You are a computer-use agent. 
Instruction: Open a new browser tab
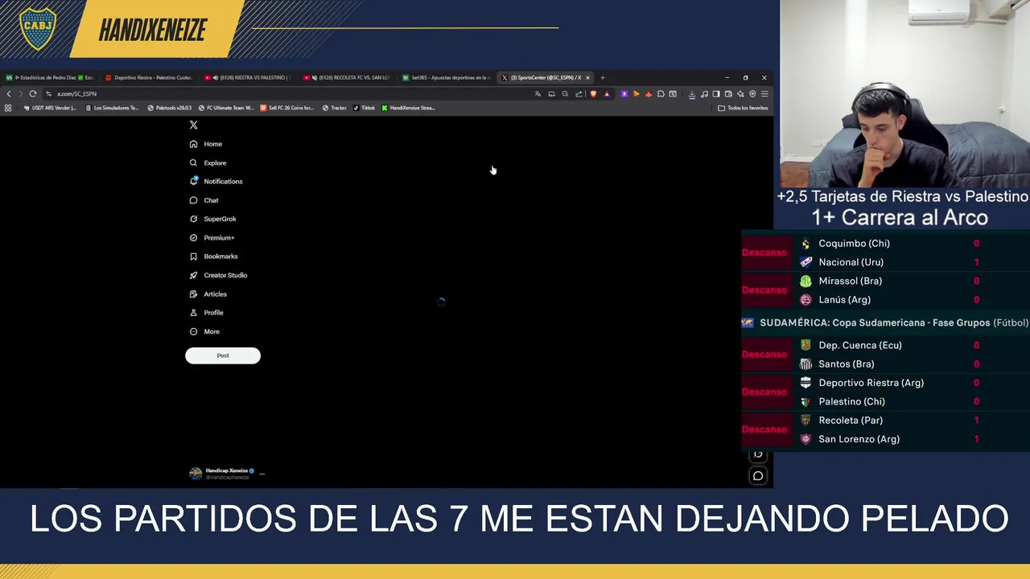(x=603, y=78)
